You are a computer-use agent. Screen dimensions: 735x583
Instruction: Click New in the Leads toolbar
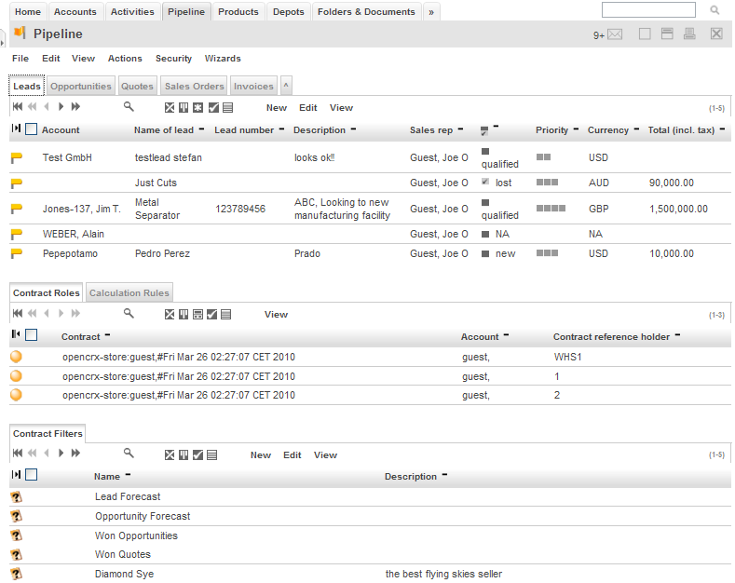point(277,108)
